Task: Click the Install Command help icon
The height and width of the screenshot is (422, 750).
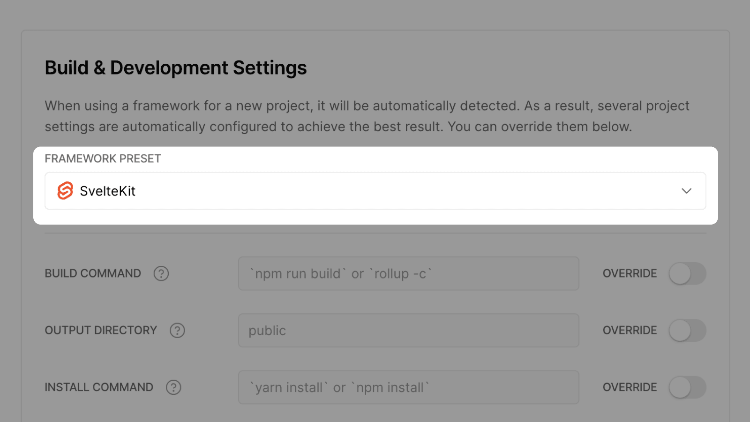Action: (173, 387)
